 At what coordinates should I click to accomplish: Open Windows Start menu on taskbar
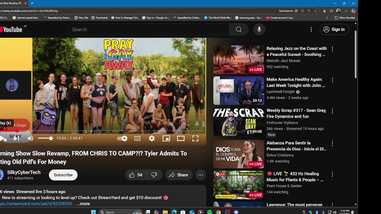93,212
